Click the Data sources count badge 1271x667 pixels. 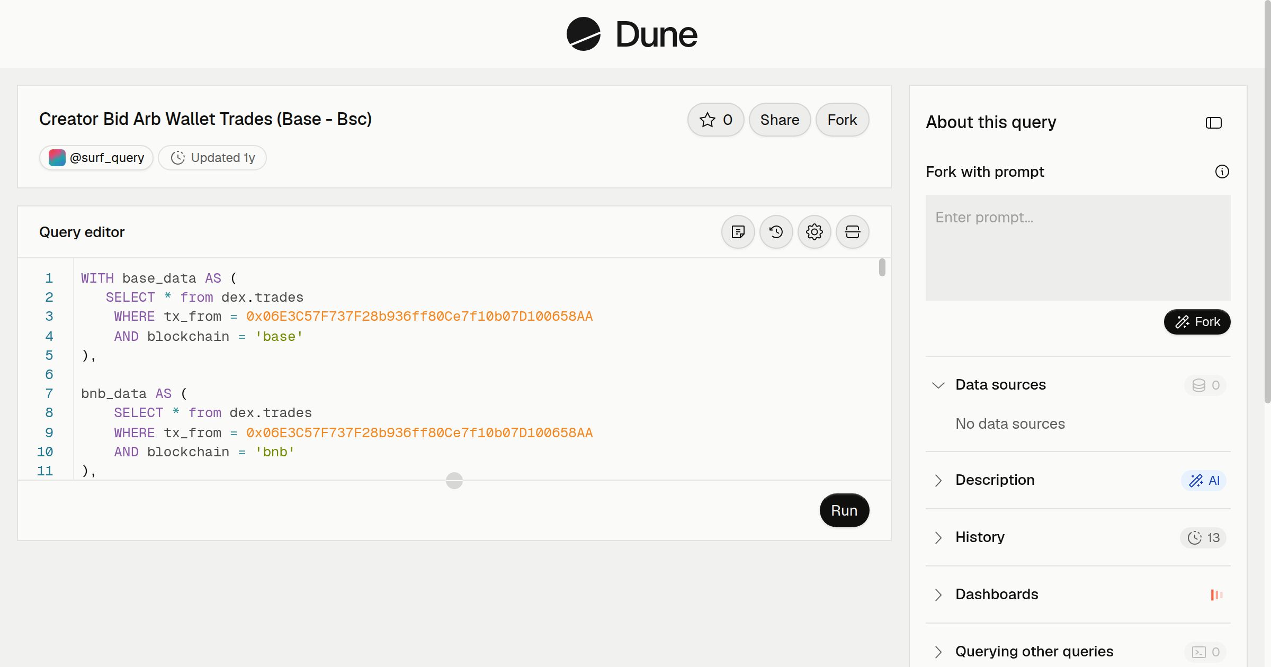1206,385
